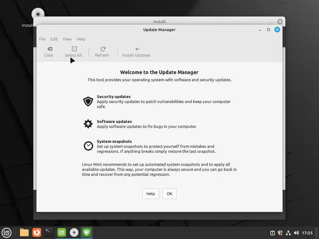Click the "Security updates" heading
The image size is (319, 239).
114,96
